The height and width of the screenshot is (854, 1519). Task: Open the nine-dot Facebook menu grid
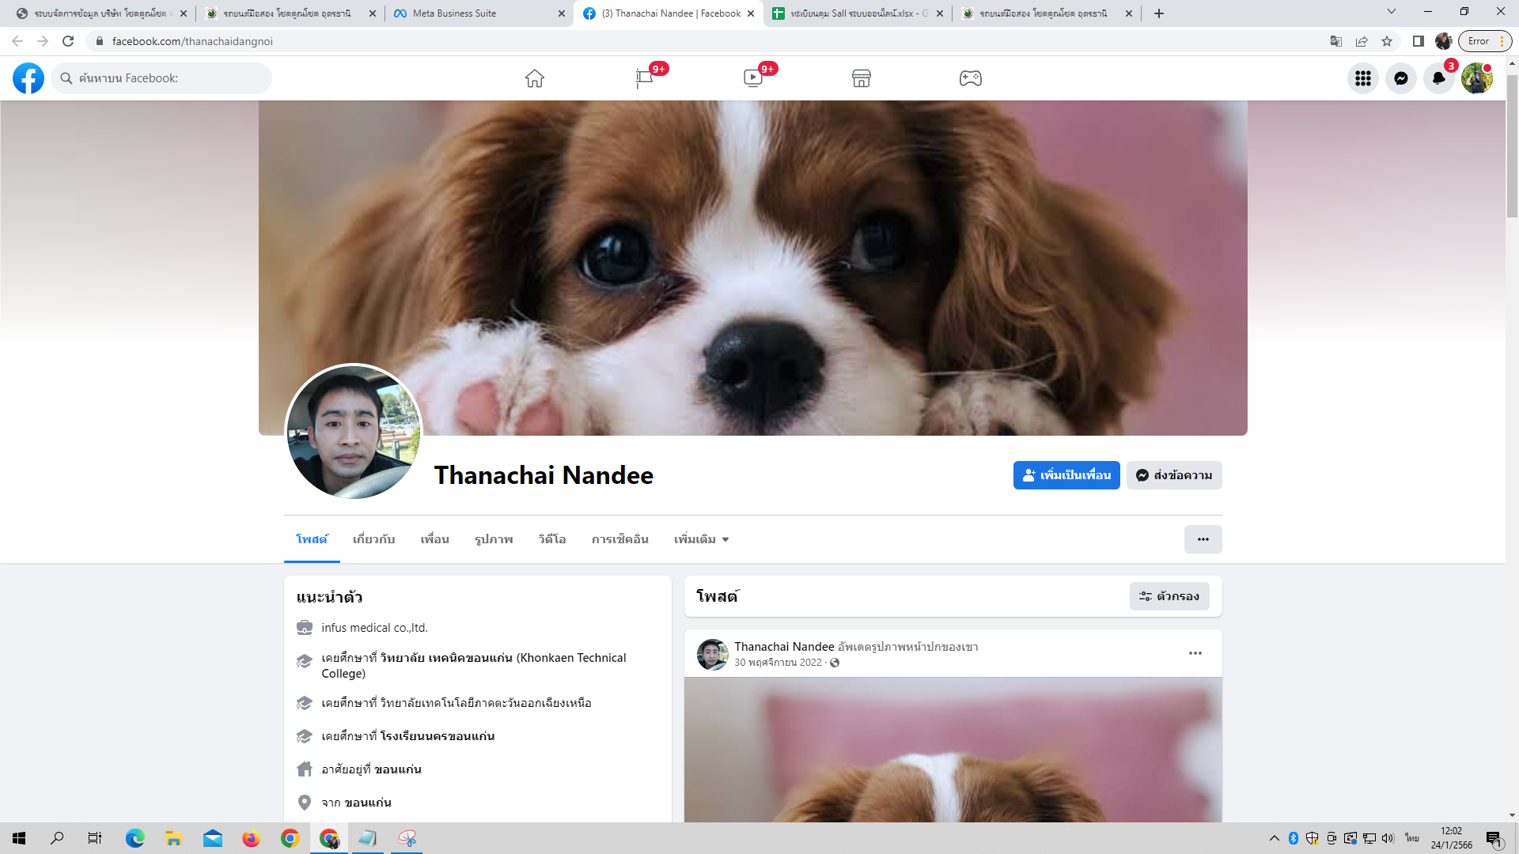pos(1363,78)
